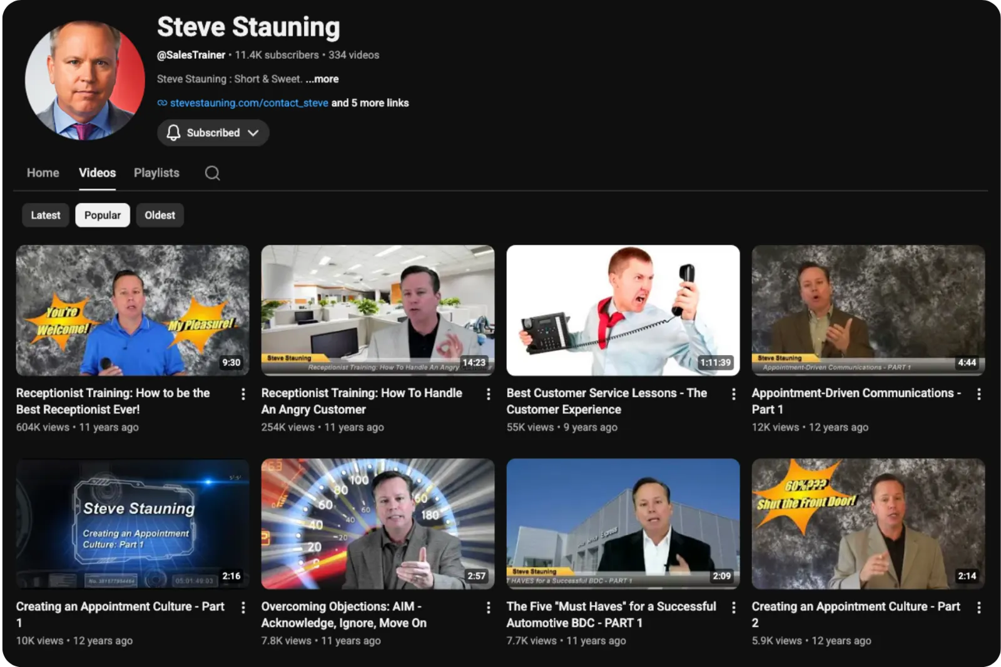The height and width of the screenshot is (667, 1001).
Task: Open title 'Receptionist Training: How To Handle An Angry Customer'
Action: click(x=362, y=401)
